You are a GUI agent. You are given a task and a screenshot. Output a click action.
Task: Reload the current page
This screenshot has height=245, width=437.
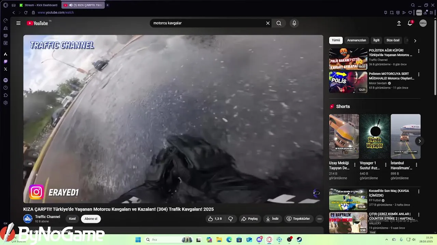click(26, 13)
